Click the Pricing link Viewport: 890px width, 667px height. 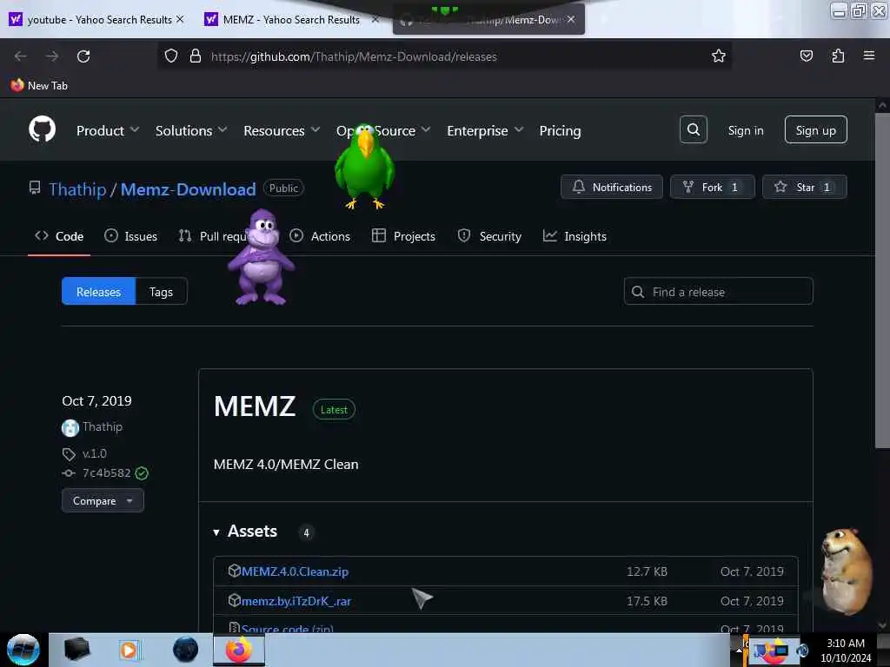click(560, 130)
